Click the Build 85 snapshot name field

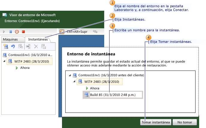pos(116,95)
